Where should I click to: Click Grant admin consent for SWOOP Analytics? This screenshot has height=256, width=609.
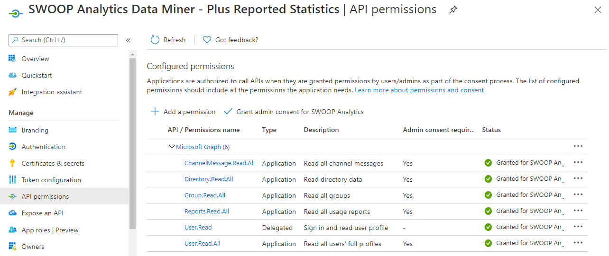[294, 112]
